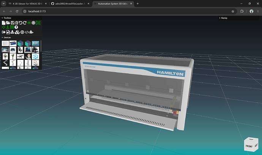The image size is (262, 155).
Task: Select the cartoon scientist device thumbnail
Action: point(28,56)
